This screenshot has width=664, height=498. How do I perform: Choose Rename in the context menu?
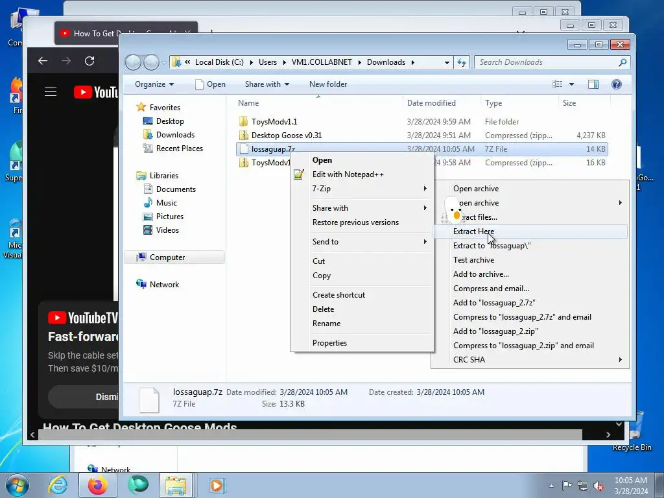pos(362,324)
